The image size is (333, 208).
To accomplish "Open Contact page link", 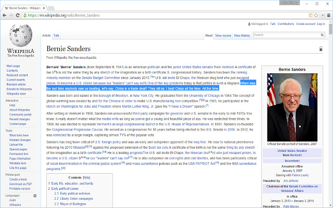I will pos(18,124).
